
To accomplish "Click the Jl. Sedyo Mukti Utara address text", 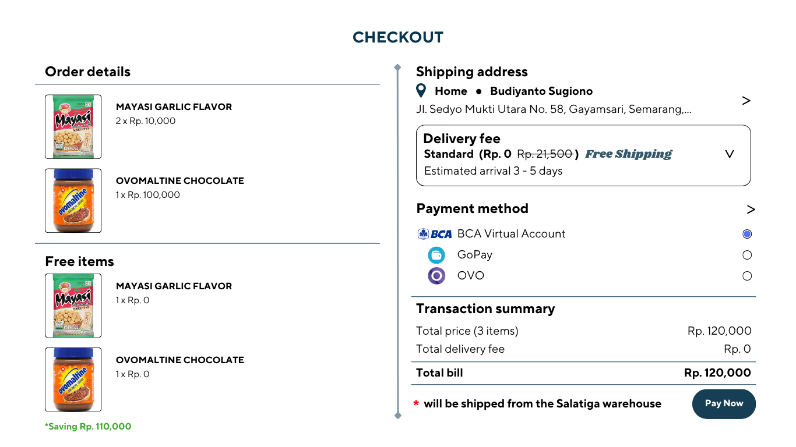I will click(x=554, y=109).
